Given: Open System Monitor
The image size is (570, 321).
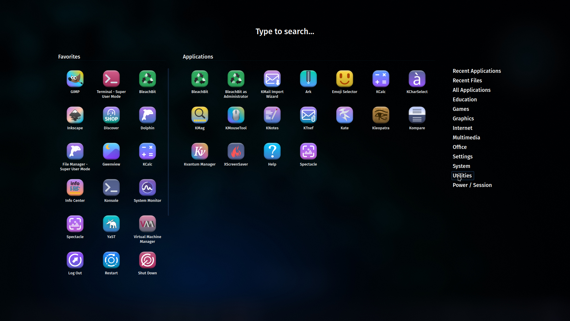Looking at the screenshot, I should tap(148, 188).
